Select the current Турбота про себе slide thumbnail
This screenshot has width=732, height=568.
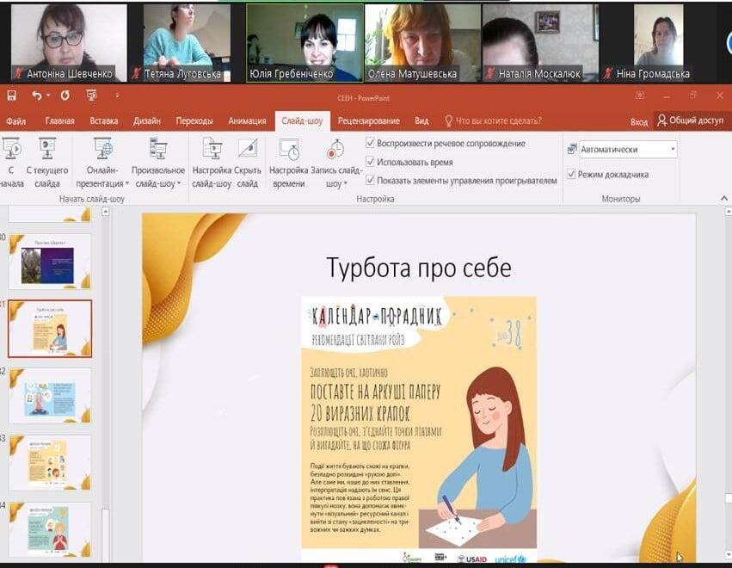pos(50,329)
